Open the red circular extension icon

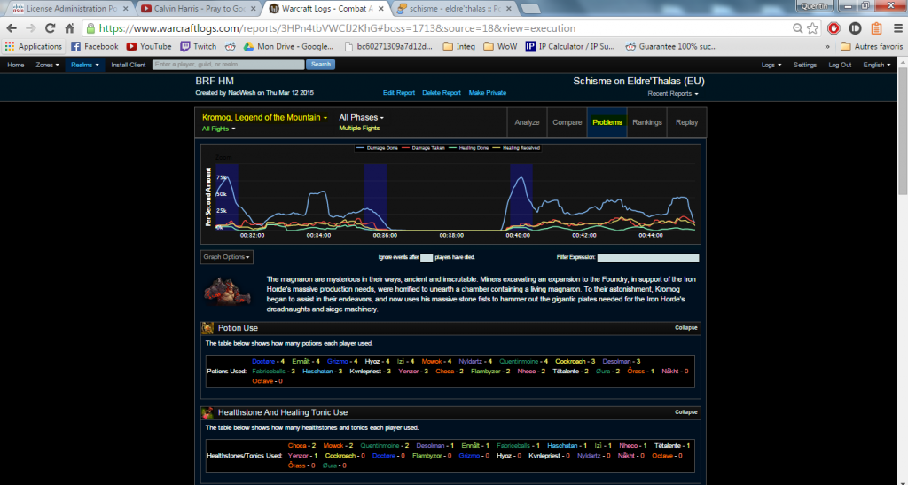[x=834, y=28]
